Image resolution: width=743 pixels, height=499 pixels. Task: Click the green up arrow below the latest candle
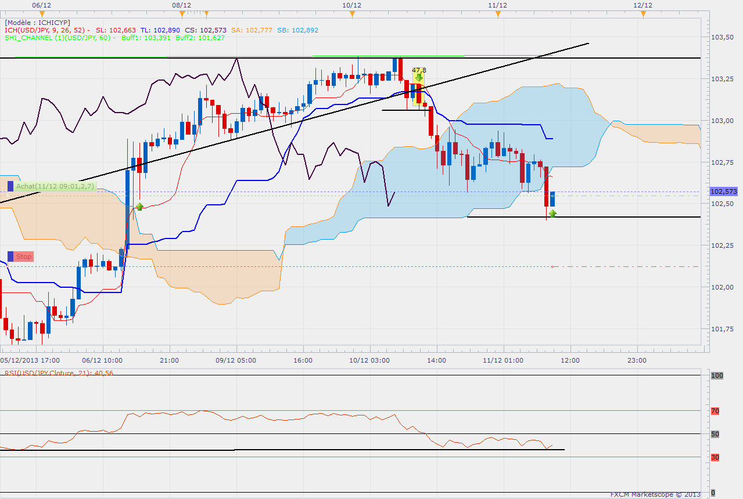click(x=552, y=214)
